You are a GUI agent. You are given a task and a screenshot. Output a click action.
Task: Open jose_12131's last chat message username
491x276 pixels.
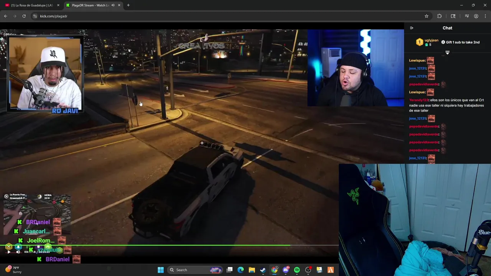[418, 158]
